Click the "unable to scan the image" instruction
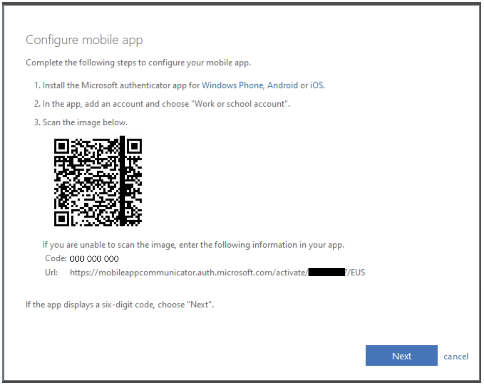The height and width of the screenshot is (385, 484). coord(193,245)
